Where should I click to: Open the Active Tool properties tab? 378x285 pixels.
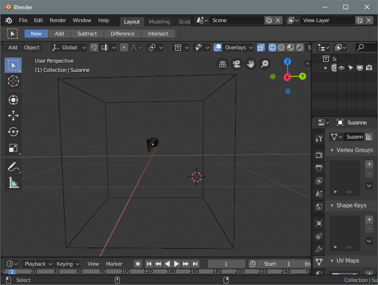319,139
